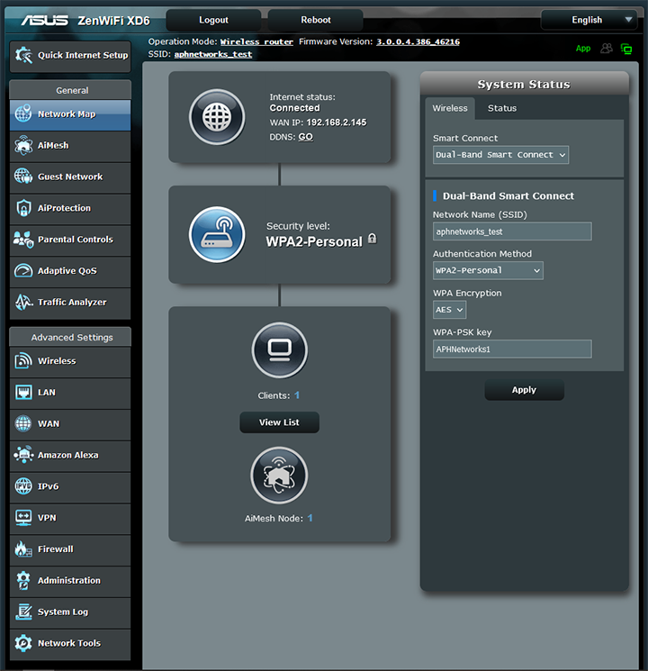
Task: Expand the WPA Encryption AES dropdown
Action: [449, 310]
